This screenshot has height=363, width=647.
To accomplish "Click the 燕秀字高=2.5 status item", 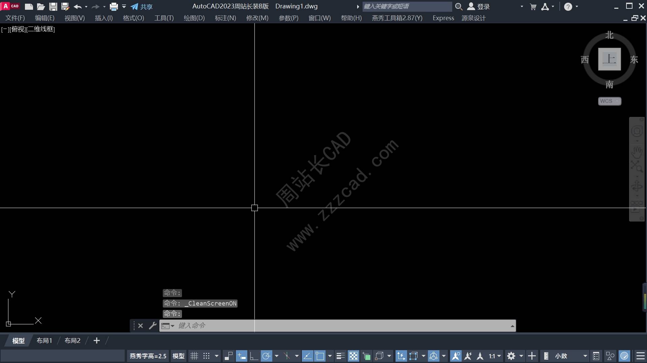I will pos(148,356).
